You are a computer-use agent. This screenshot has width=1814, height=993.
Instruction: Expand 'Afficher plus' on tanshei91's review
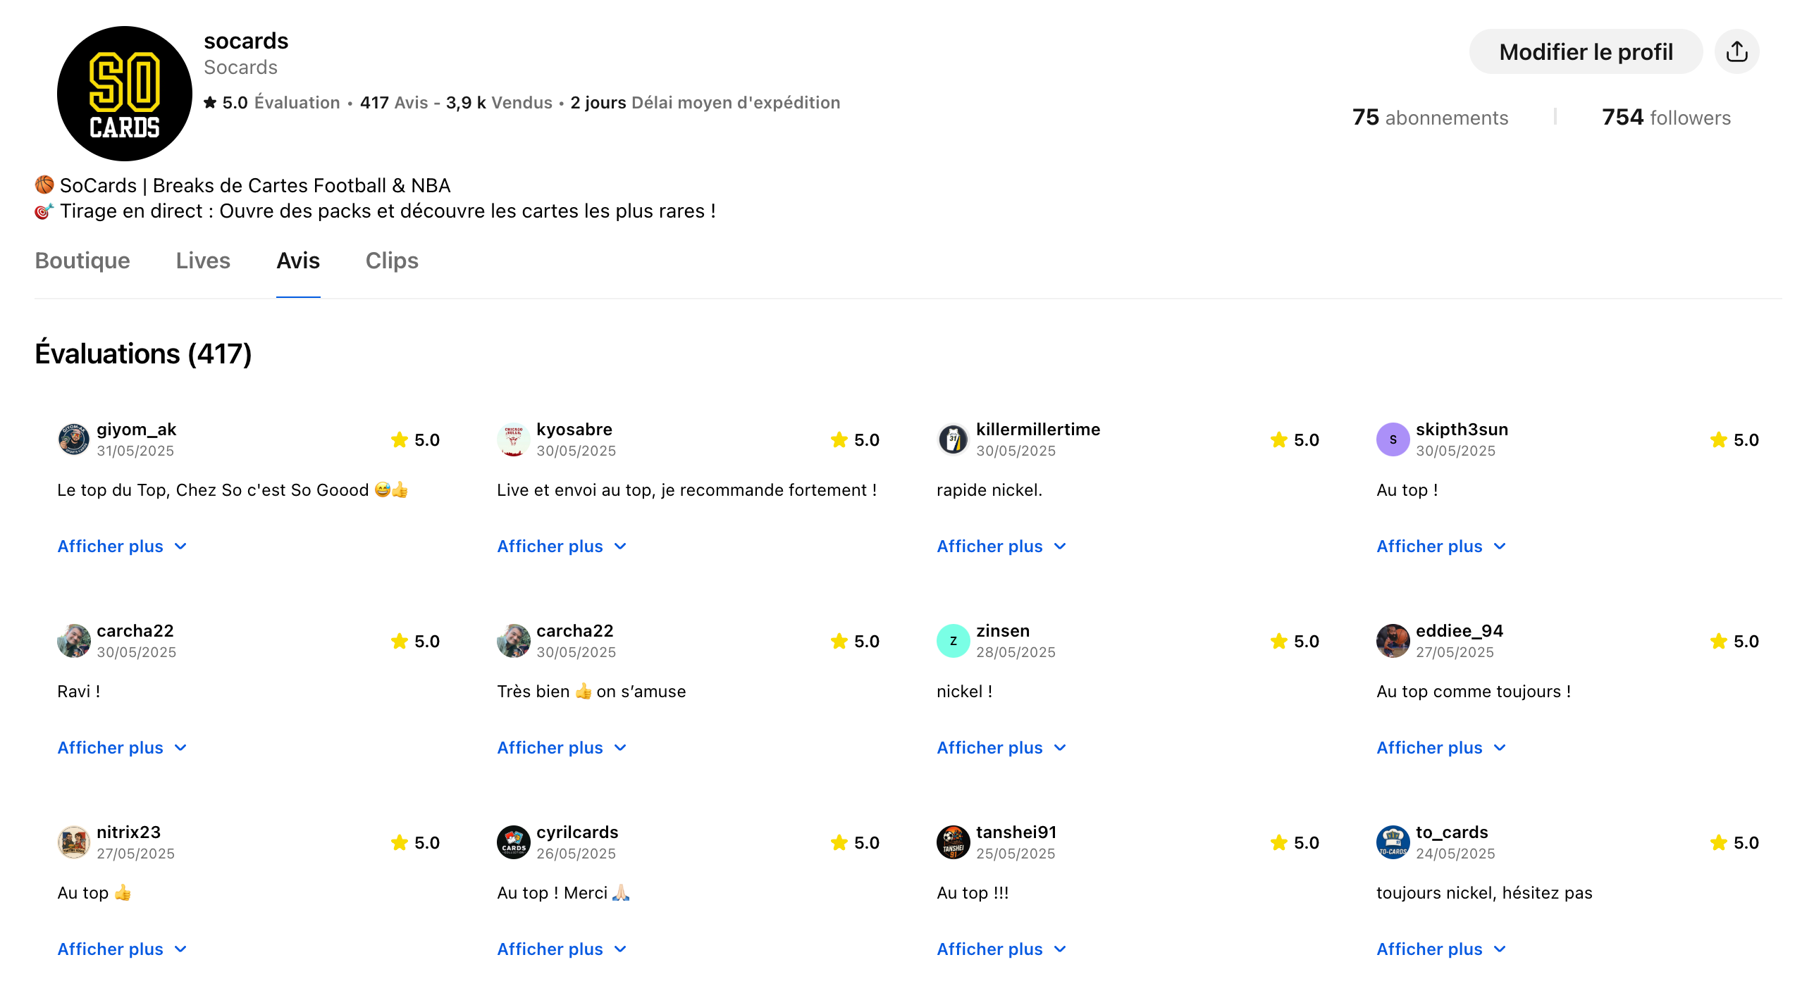coord(1002,949)
